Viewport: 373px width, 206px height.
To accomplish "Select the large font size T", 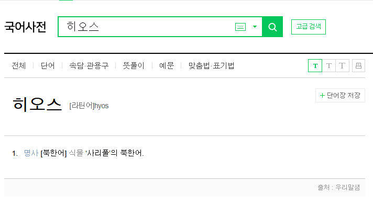I will (342, 66).
